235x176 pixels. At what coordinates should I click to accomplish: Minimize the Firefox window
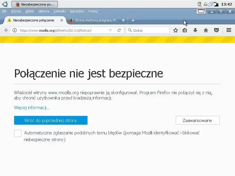click(x=212, y=11)
